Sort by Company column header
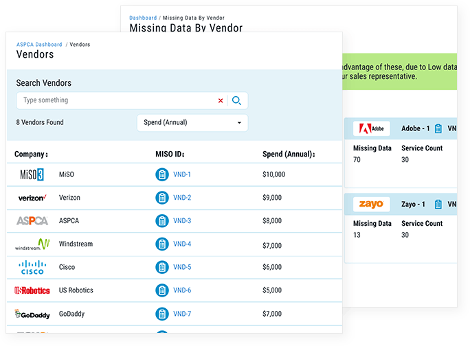Image resolution: width=470 pixels, height=346 pixels. pyautogui.click(x=31, y=154)
